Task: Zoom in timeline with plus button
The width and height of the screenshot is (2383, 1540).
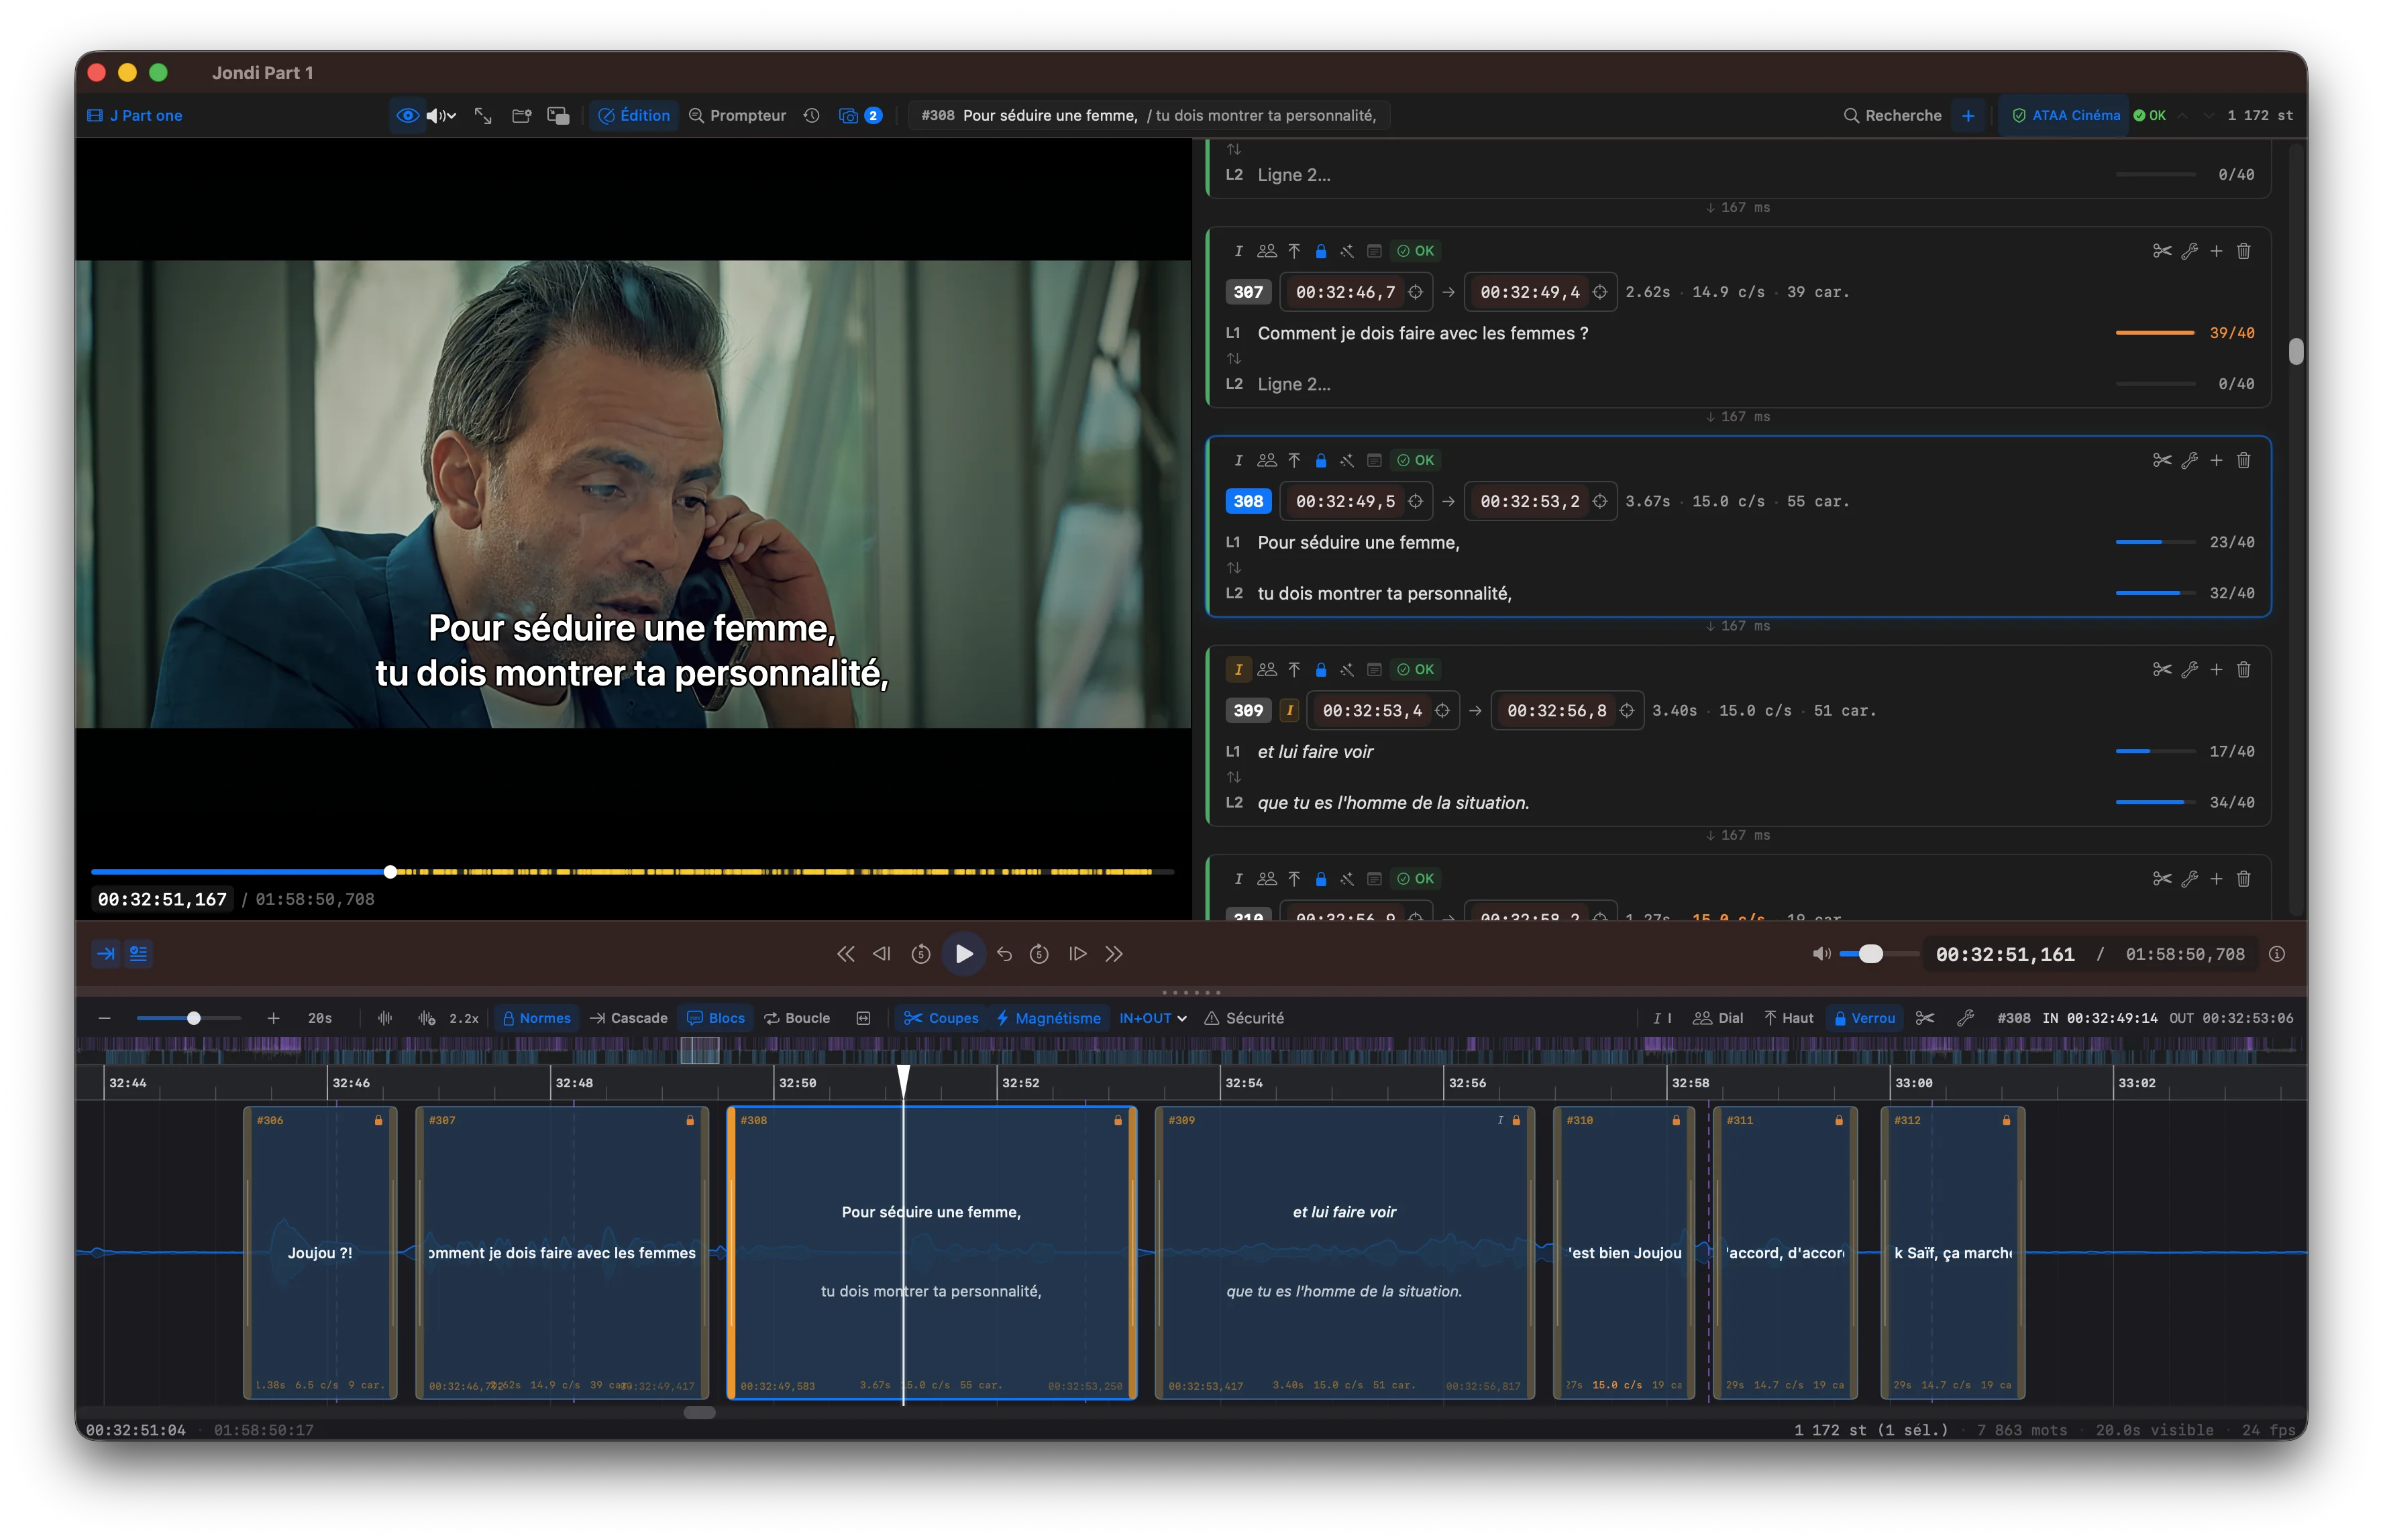Action: click(273, 1018)
